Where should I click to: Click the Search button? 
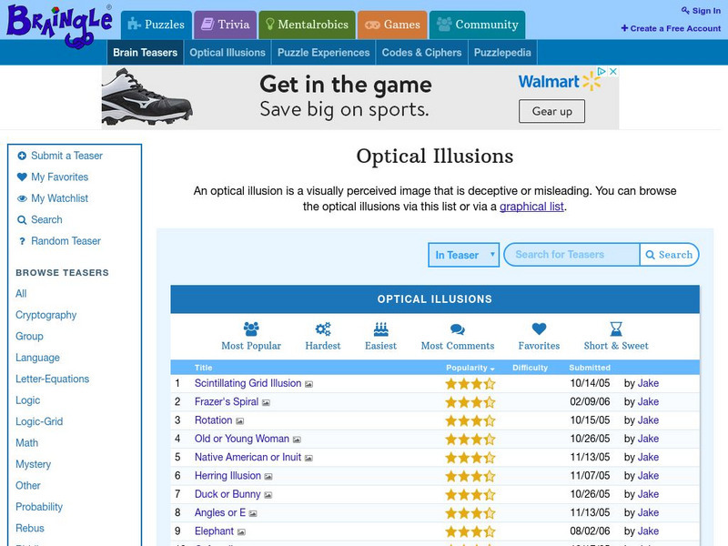click(x=669, y=255)
